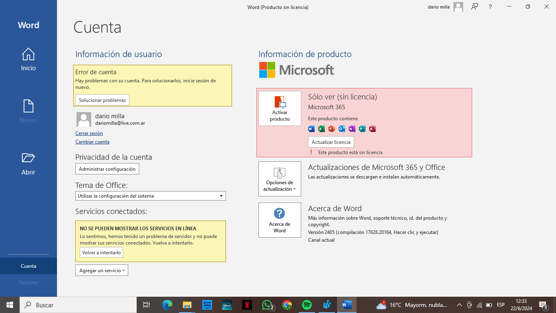
Task: Open the Nuevo document page
Action: (x=28, y=112)
